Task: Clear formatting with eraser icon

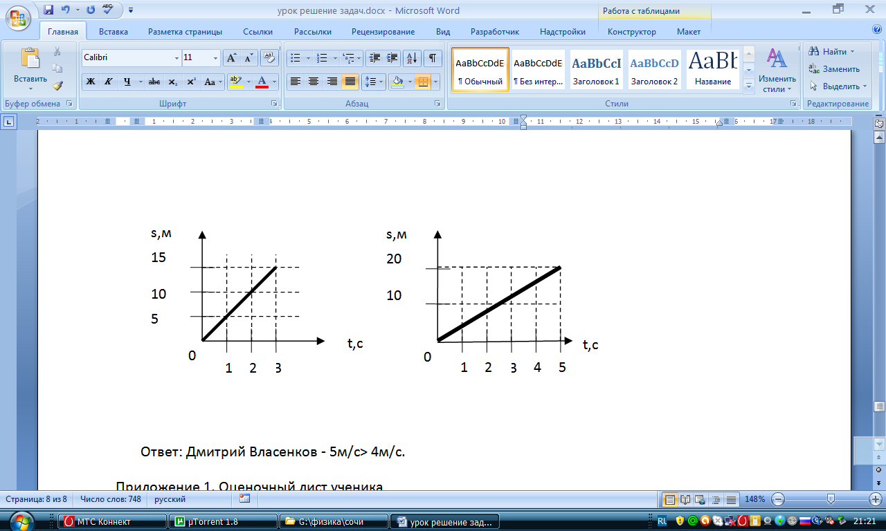Action: (269, 58)
